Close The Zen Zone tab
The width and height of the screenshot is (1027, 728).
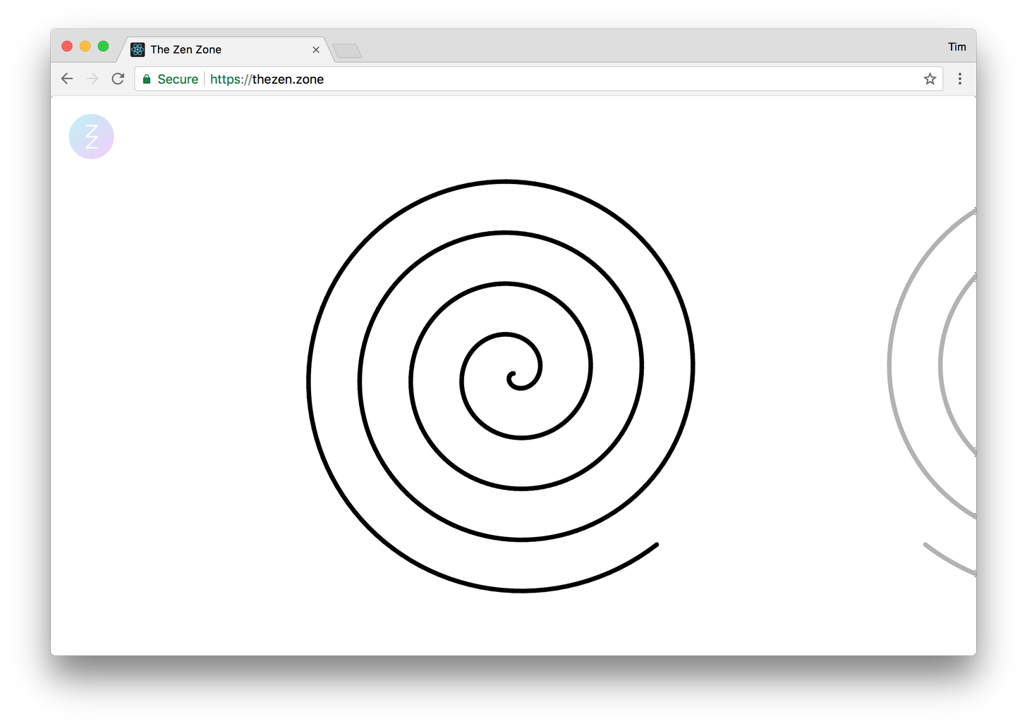(x=316, y=49)
